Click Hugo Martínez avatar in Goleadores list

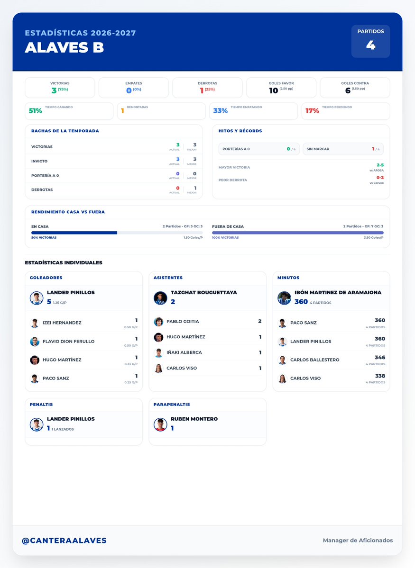coord(35,360)
